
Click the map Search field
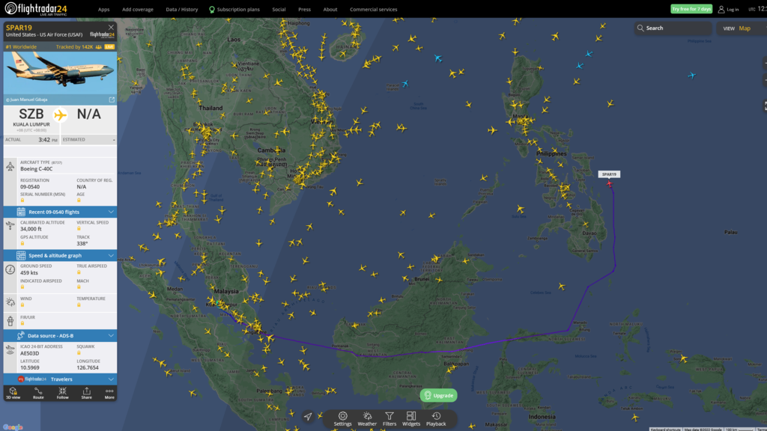[673, 28]
